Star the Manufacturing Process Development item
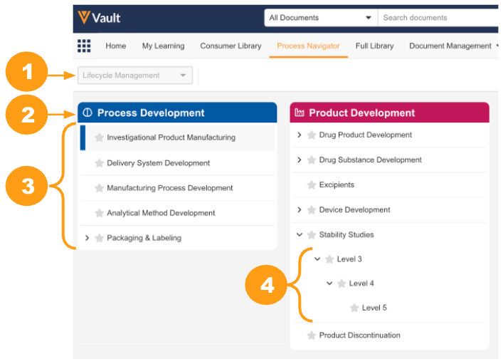 click(100, 188)
